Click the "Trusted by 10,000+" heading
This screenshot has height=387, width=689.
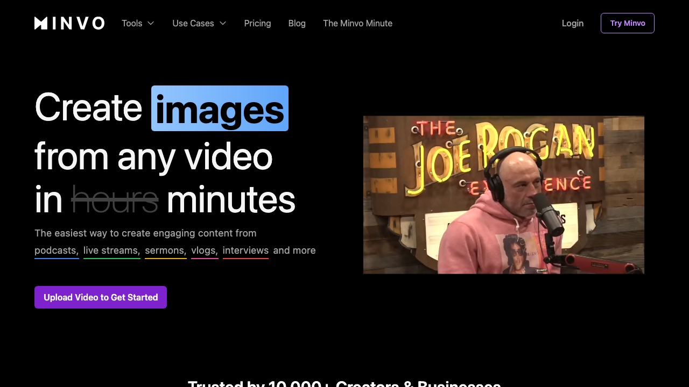tap(344, 383)
